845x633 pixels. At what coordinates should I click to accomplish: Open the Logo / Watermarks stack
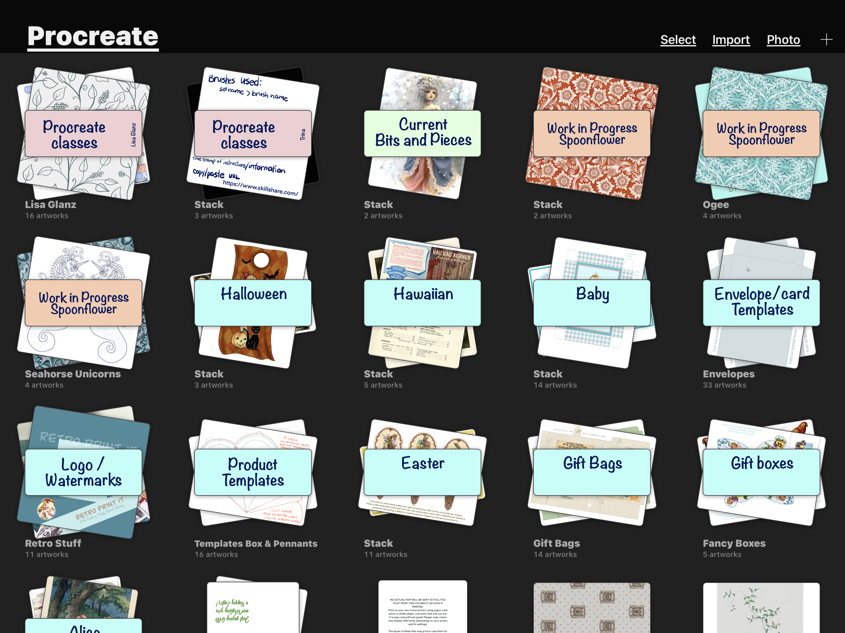[83, 472]
